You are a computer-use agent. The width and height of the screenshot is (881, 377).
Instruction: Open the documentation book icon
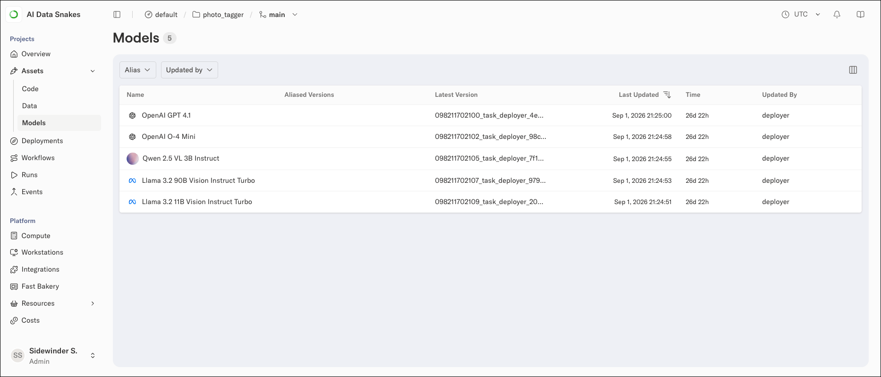click(861, 15)
